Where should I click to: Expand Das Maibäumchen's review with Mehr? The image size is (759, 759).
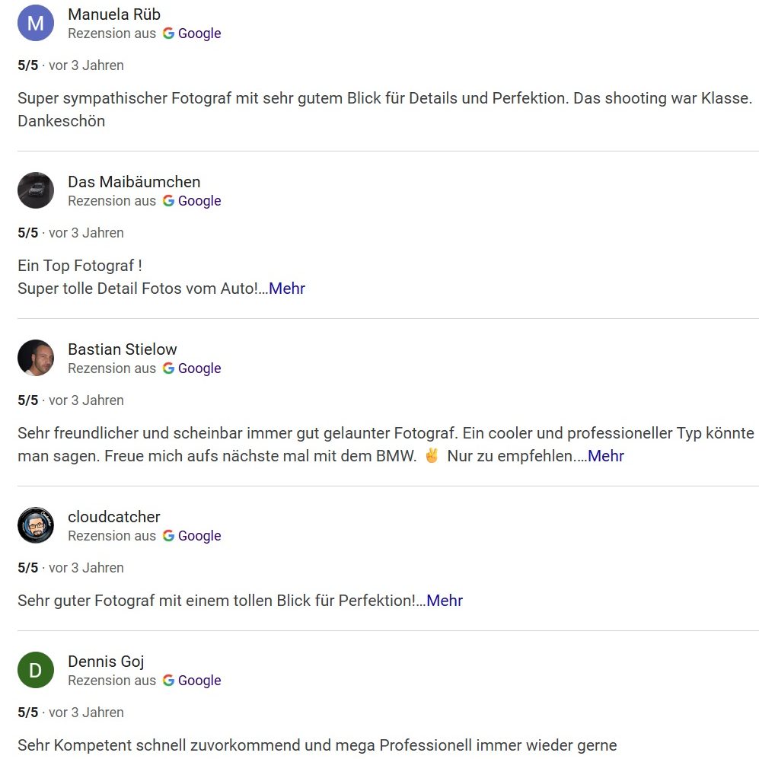[x=287, y=289]
